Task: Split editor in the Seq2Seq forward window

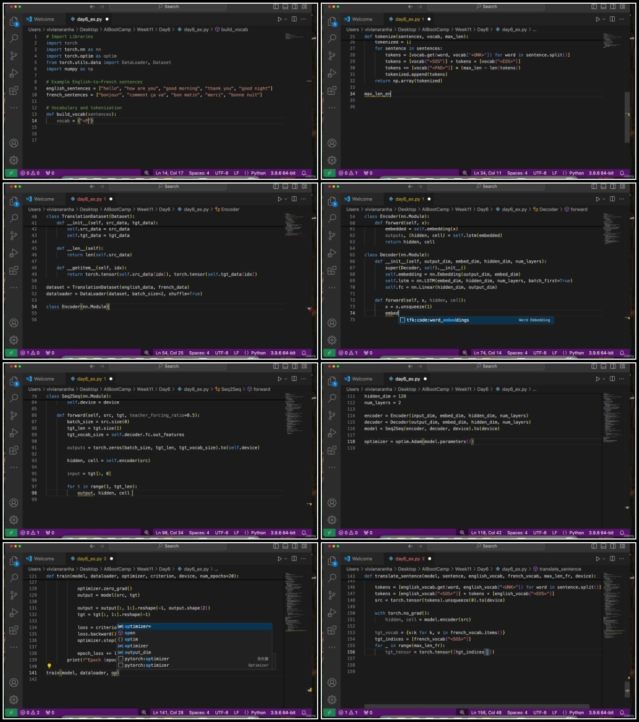Action: [294, 379]
